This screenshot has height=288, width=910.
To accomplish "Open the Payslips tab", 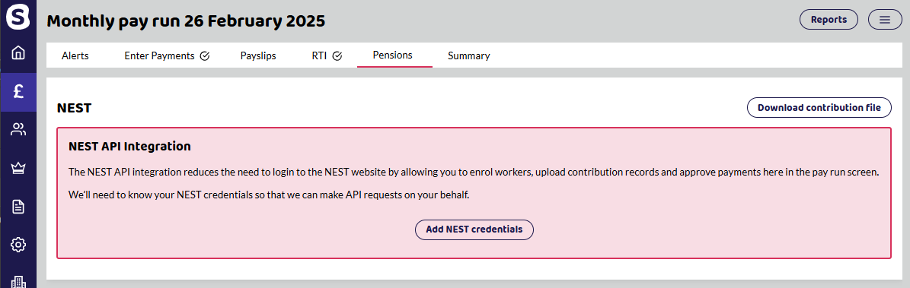I will pos(258,56).
